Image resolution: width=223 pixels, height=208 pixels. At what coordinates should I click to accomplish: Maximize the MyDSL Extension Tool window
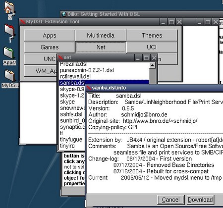point(171,22)
